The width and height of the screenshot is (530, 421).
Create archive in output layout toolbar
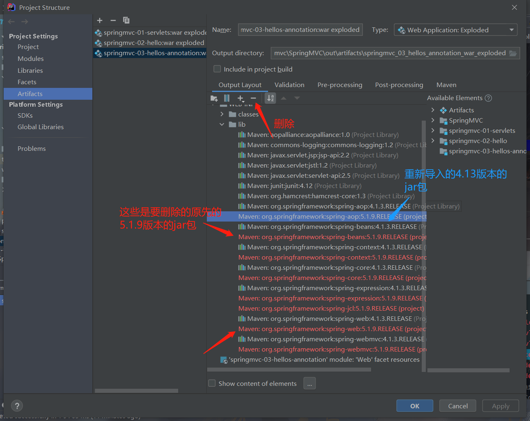[227, 98]
